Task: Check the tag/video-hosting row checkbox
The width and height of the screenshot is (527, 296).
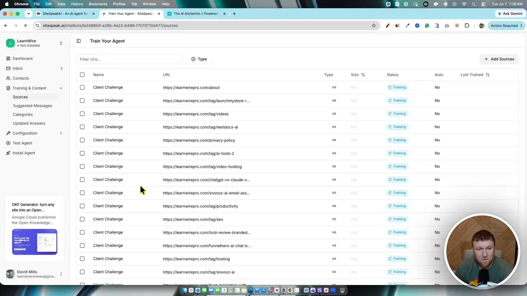Action: coord(82,166)
